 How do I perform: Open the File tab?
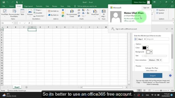click(x=4, y=6)
